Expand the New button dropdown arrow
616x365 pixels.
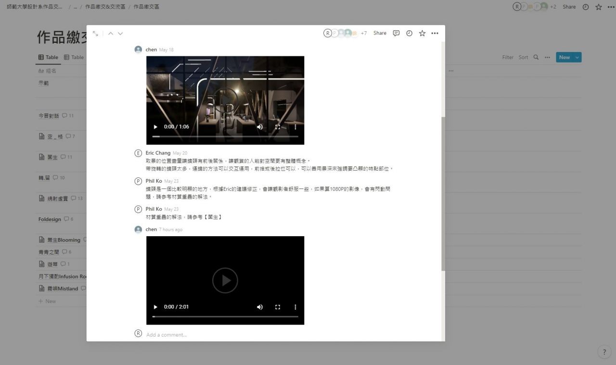577,57
